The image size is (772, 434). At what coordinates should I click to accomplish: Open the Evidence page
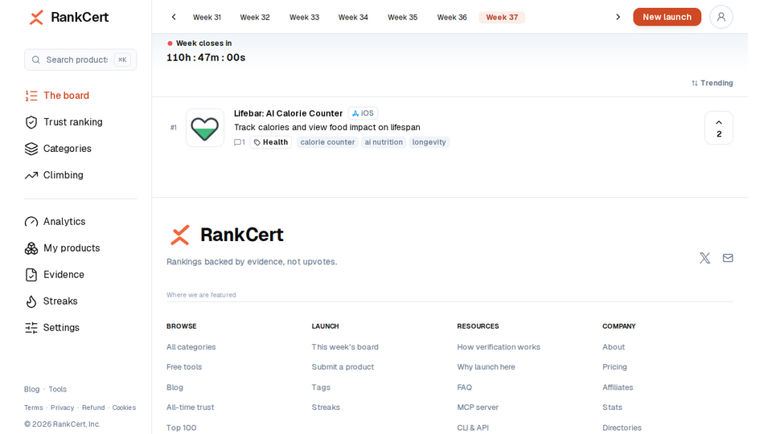point(55,275)
